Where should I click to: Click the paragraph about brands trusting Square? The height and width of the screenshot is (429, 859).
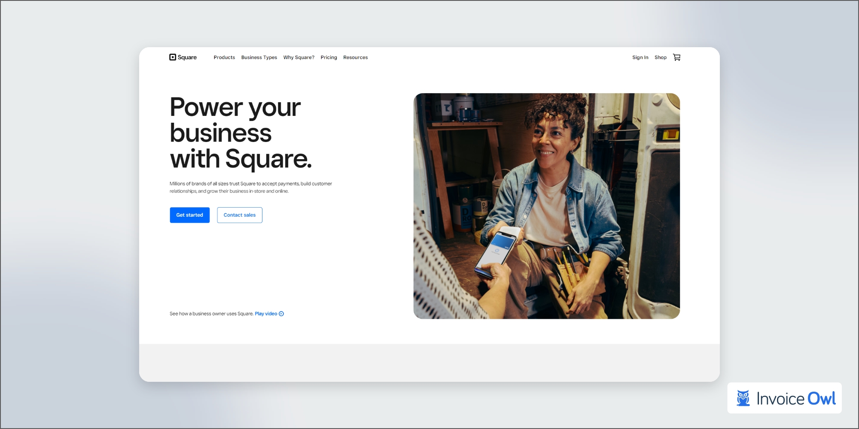tap(250, 187)
